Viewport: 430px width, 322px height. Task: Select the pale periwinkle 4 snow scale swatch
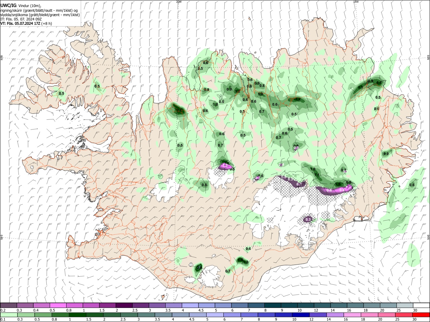190,305
